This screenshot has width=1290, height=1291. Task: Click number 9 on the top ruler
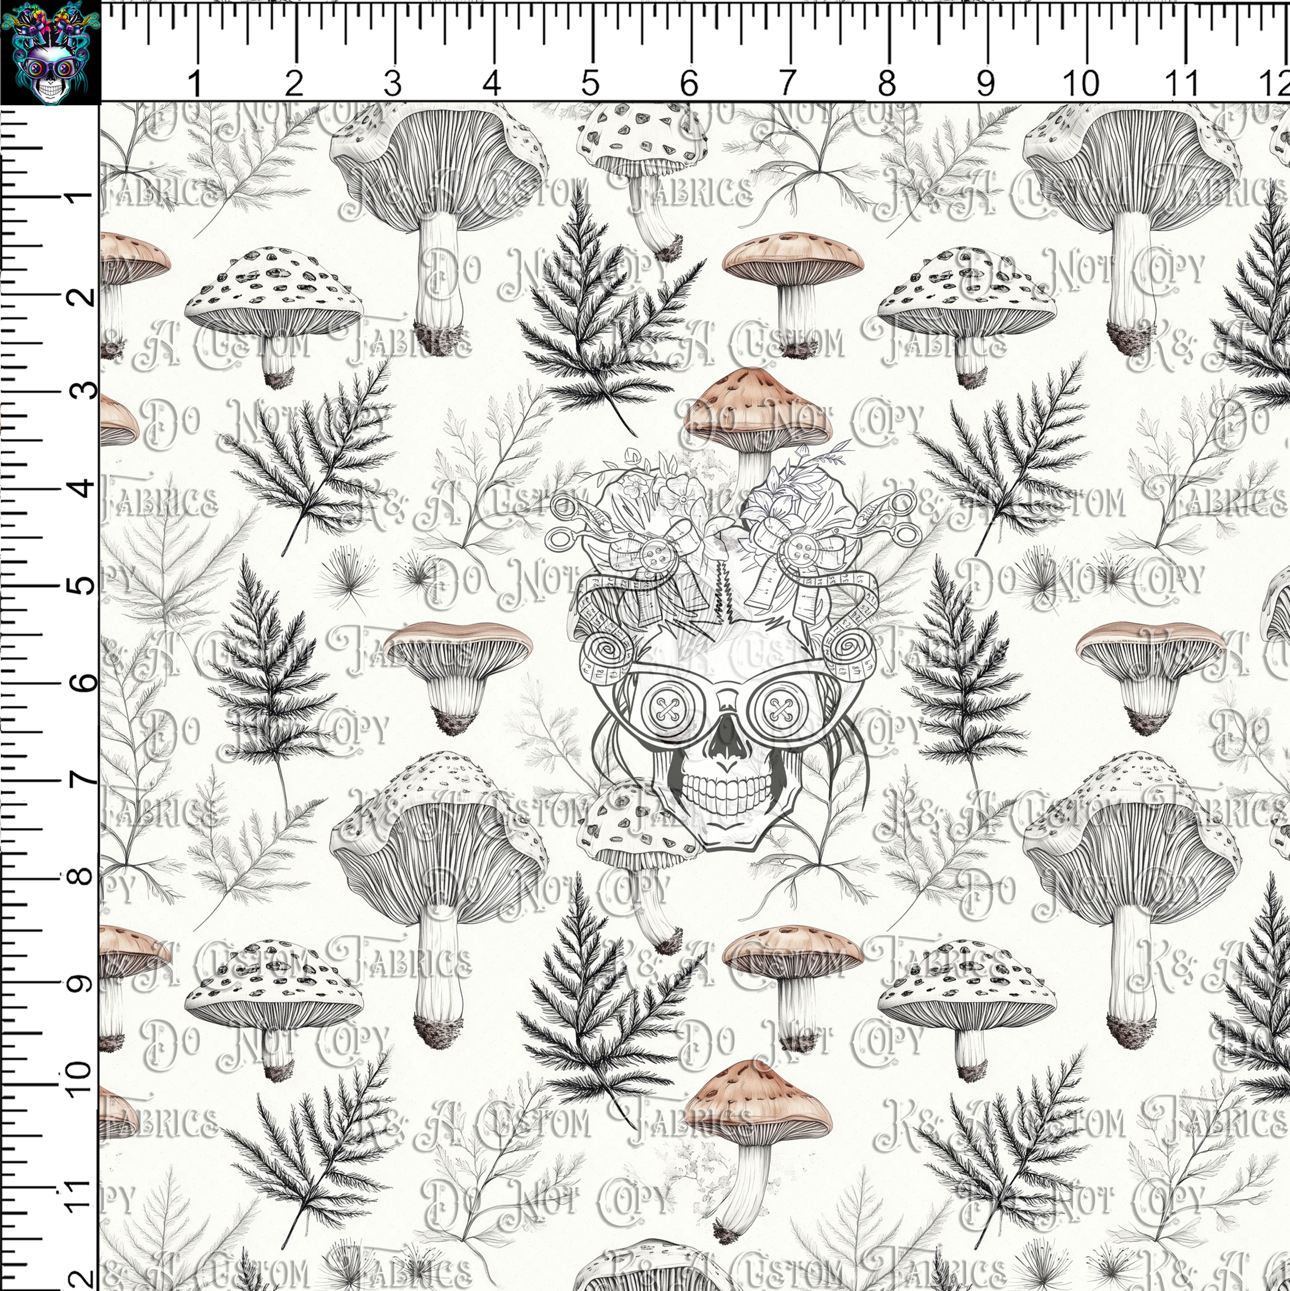tap(985, 84)
